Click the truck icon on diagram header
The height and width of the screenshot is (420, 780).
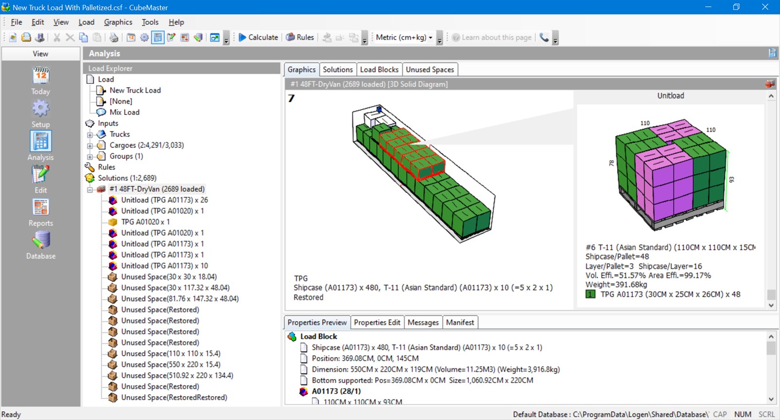770,84
